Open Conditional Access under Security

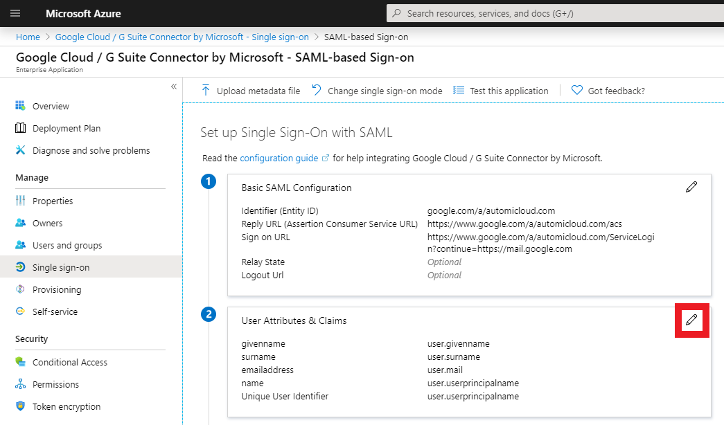(x=70, y=362)
